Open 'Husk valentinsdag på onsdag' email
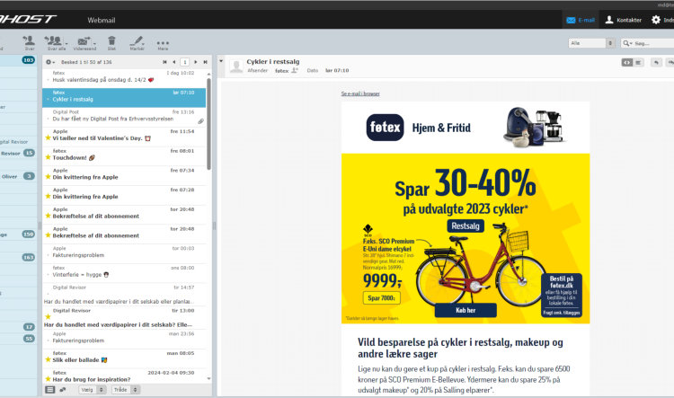This screenshot has height=398, width=674. click(x=124, y=77)
